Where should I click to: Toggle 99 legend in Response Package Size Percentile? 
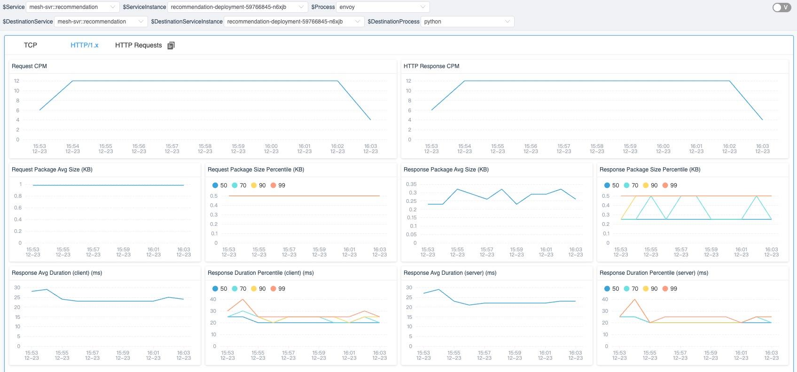[670, 186]
